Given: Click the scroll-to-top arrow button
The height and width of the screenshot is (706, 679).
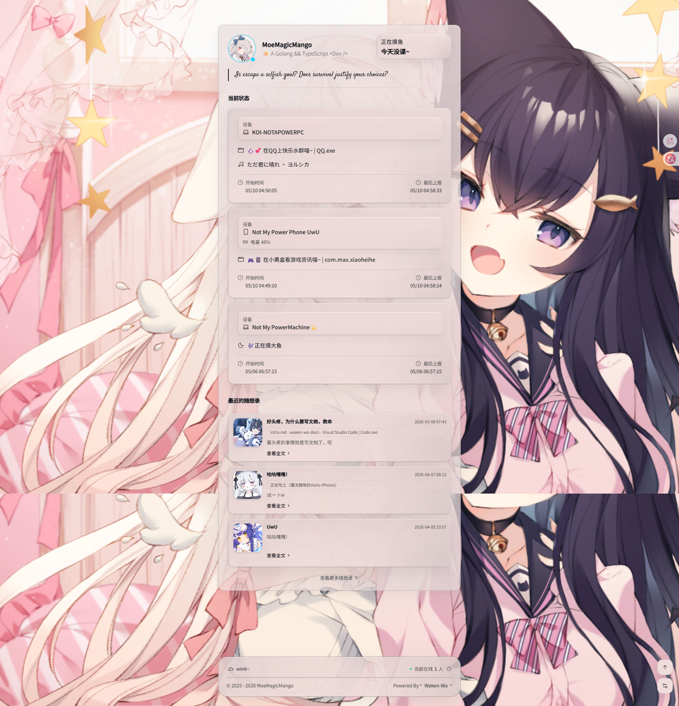Looking at the screenshot, I should click(x=665, y=667).
